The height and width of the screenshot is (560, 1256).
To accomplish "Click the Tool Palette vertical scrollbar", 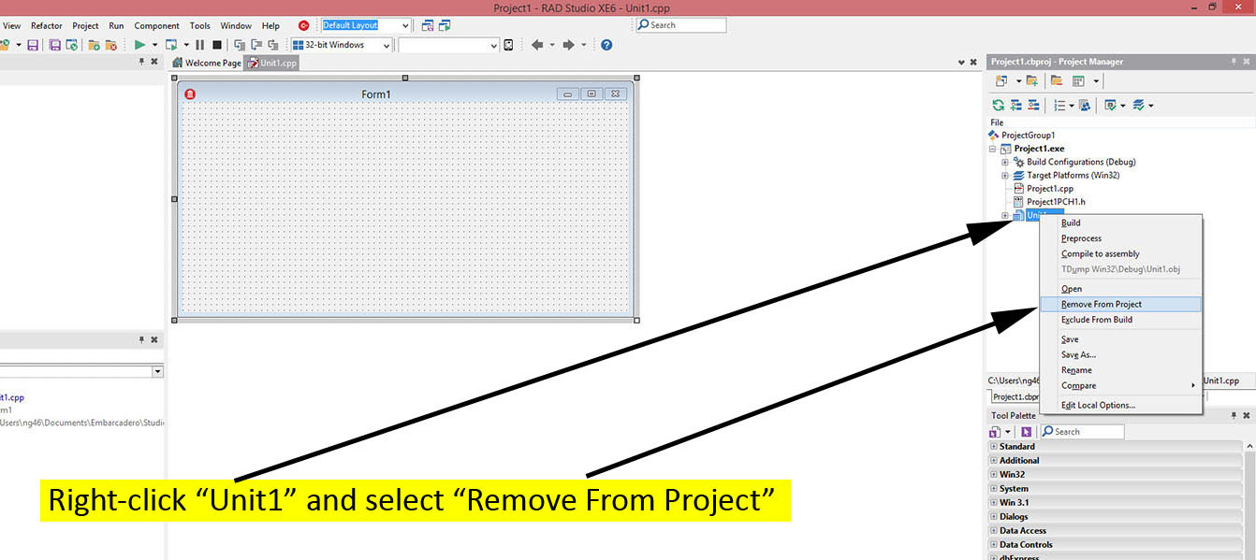I will tap(1250, 500).
